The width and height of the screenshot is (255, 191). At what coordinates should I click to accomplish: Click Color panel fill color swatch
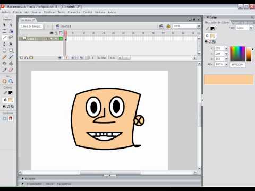pyautogui.click(x=212, y=36)
